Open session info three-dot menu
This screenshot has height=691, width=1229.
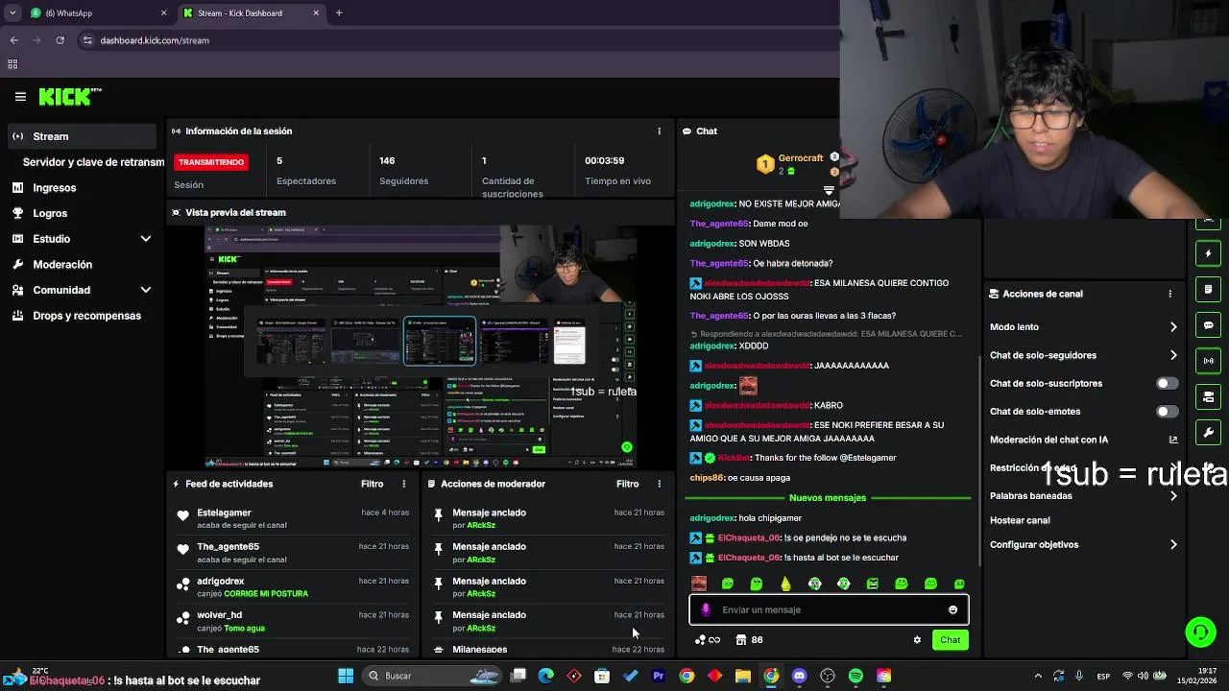[659, 131]
